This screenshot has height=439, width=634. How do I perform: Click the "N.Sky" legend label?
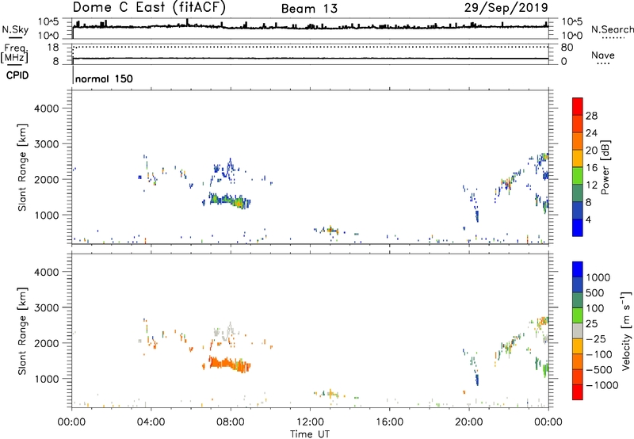15,29
